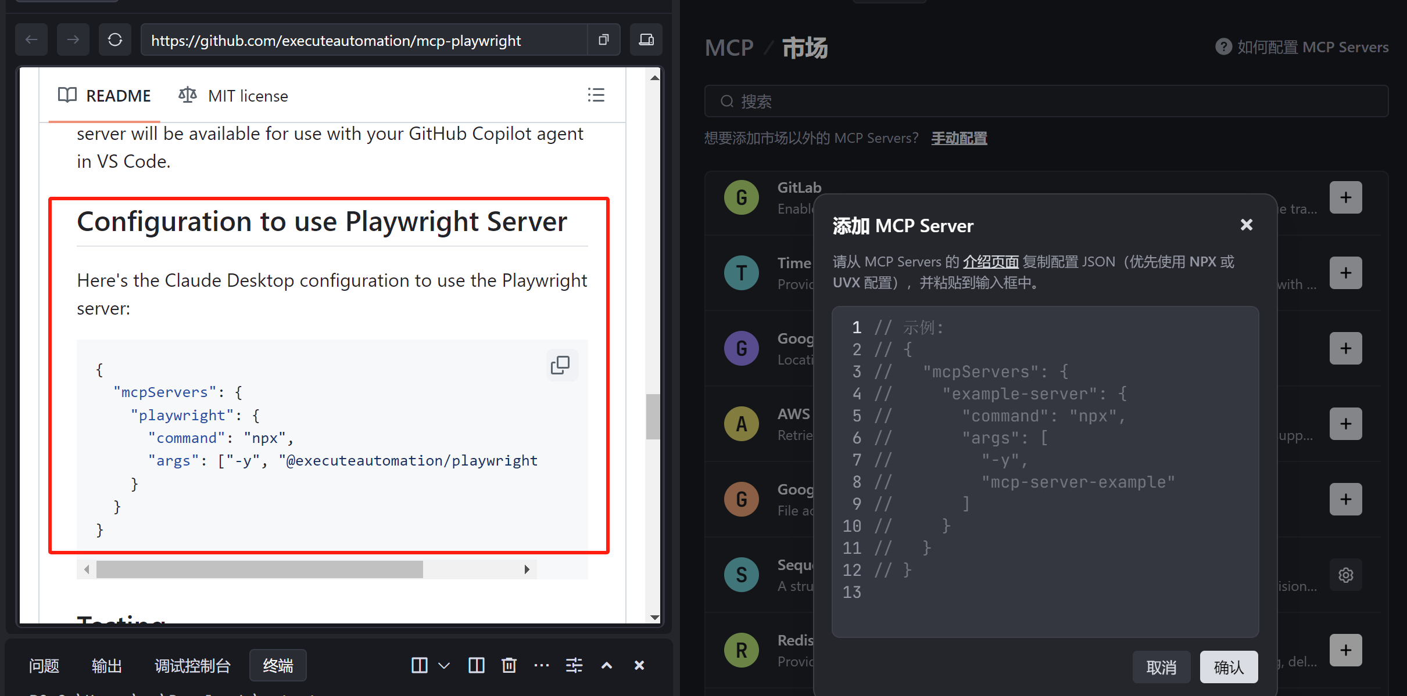Viewport: 1407px width, 696px height.
Task: Click the "playwright" key in the code
Action: [182, 415]
